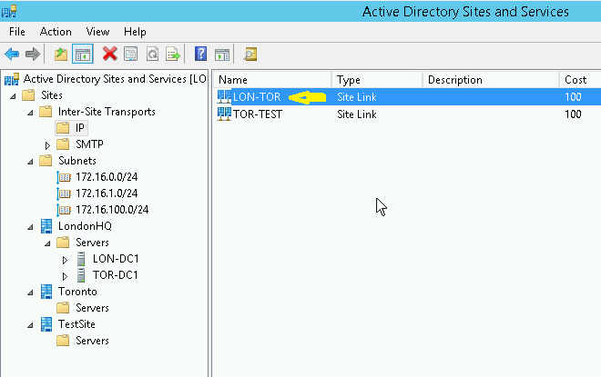Sort by the Type column header
Image resolution: width=601 pixels, height=377 pixels.
tap(377, 80)
